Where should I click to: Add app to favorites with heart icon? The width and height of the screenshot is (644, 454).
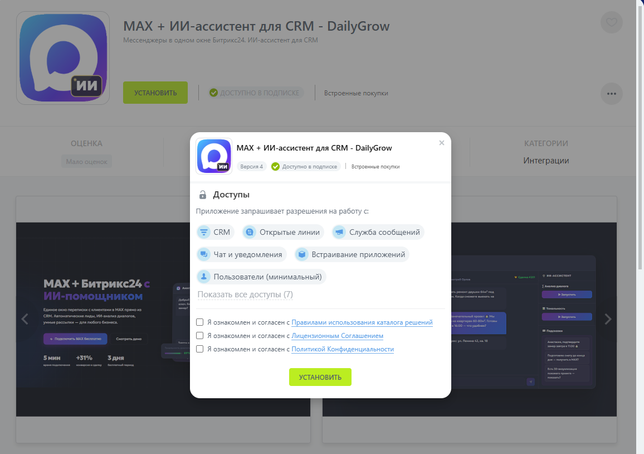point(611,22)
